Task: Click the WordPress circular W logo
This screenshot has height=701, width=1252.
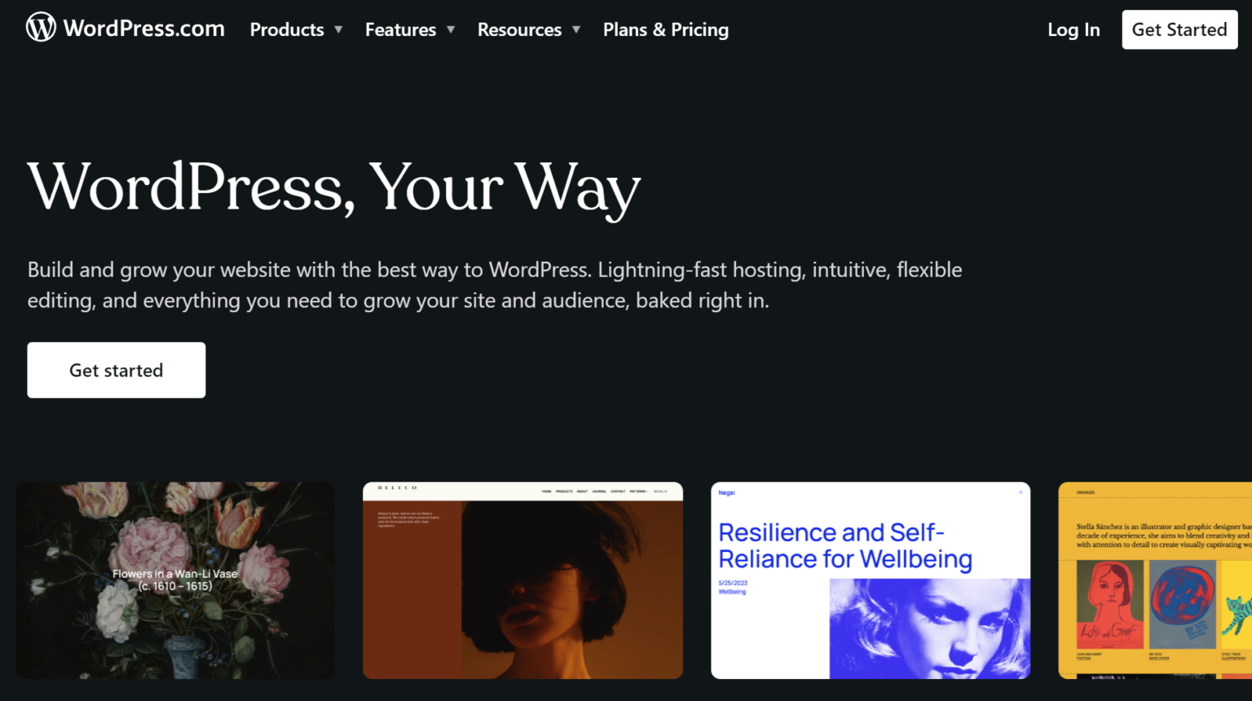Action: point(41,28)
